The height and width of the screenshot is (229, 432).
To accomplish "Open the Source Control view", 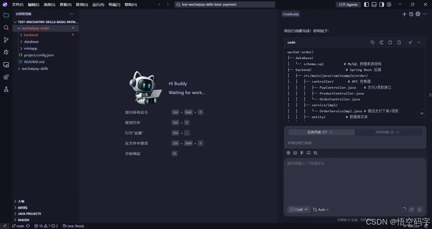I will [6, 40].
